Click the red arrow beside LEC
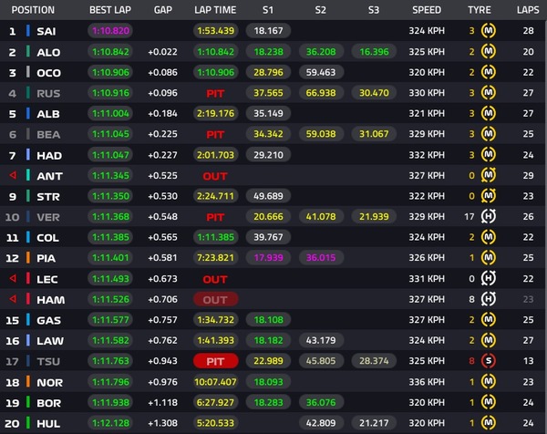 coord(12,279)
